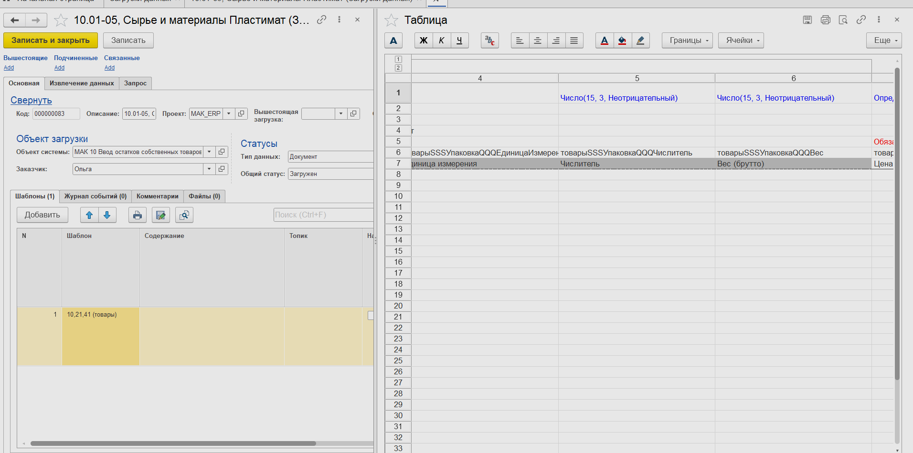The image size is (913, 453).
Task: Toggle grouping level 1 button
Action: click(398, 59)
